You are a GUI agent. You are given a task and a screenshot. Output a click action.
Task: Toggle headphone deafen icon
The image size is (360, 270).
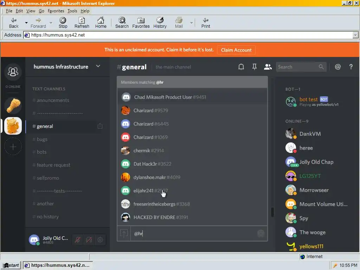(x=89, y=240)
